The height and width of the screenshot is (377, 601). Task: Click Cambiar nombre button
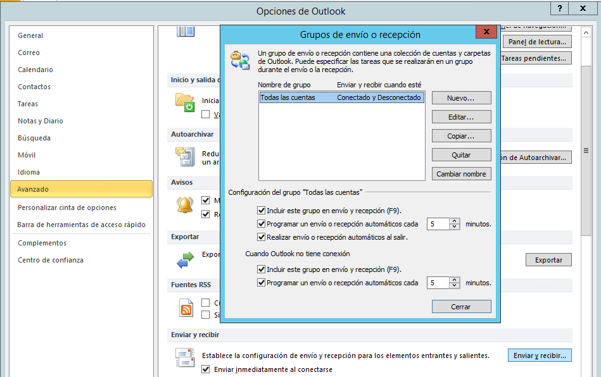pos(462,174)
